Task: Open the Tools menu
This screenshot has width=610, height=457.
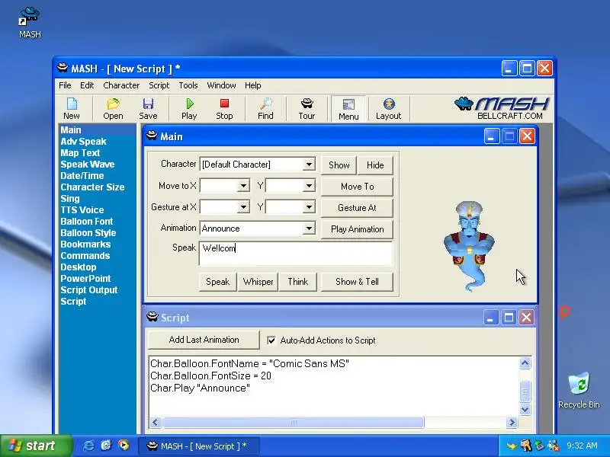Action: point(188,85)
